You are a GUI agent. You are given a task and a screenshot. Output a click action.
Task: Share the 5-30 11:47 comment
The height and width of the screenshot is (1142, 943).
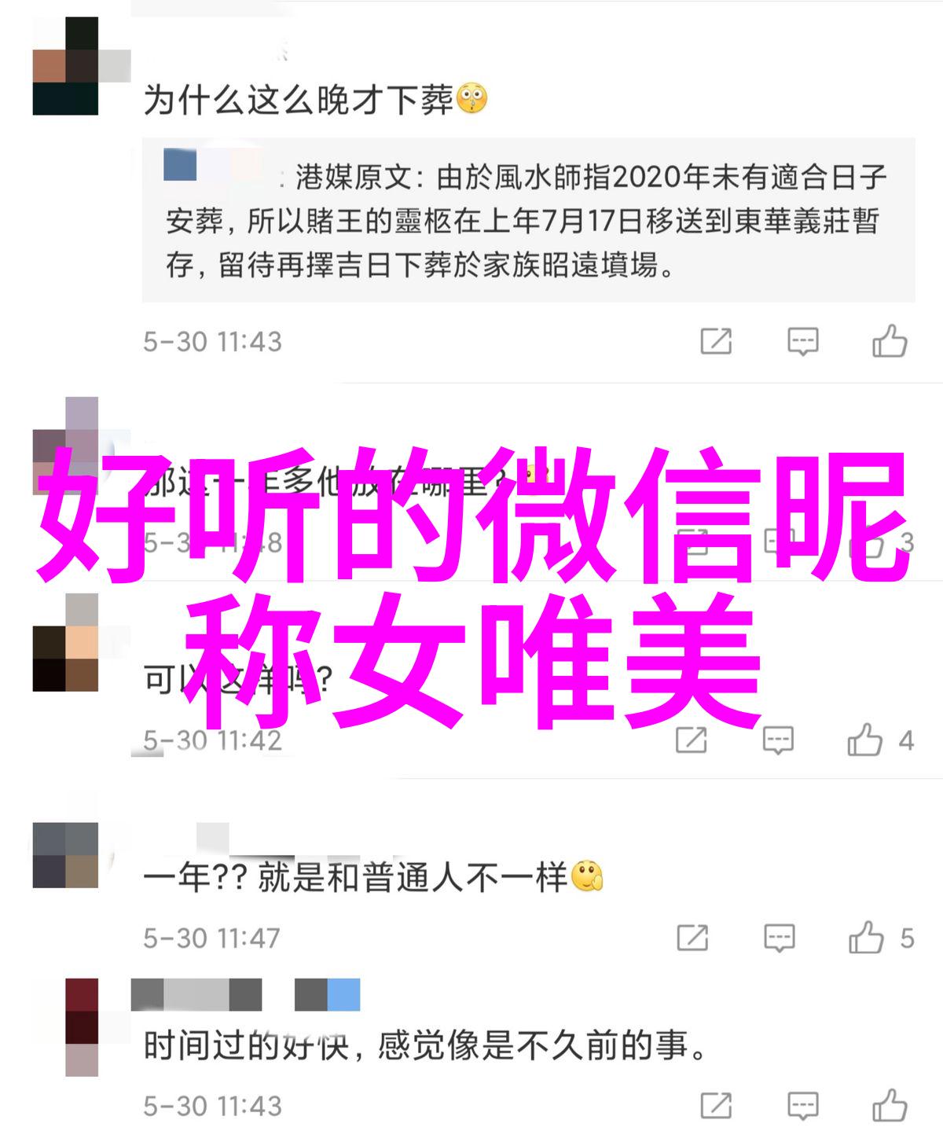point(692,938)
